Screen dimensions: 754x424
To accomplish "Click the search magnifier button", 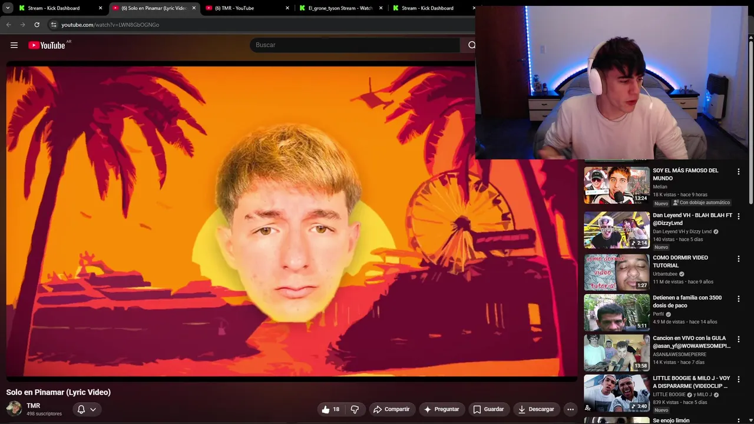I will pyautogui.click(x=471, y=45).
